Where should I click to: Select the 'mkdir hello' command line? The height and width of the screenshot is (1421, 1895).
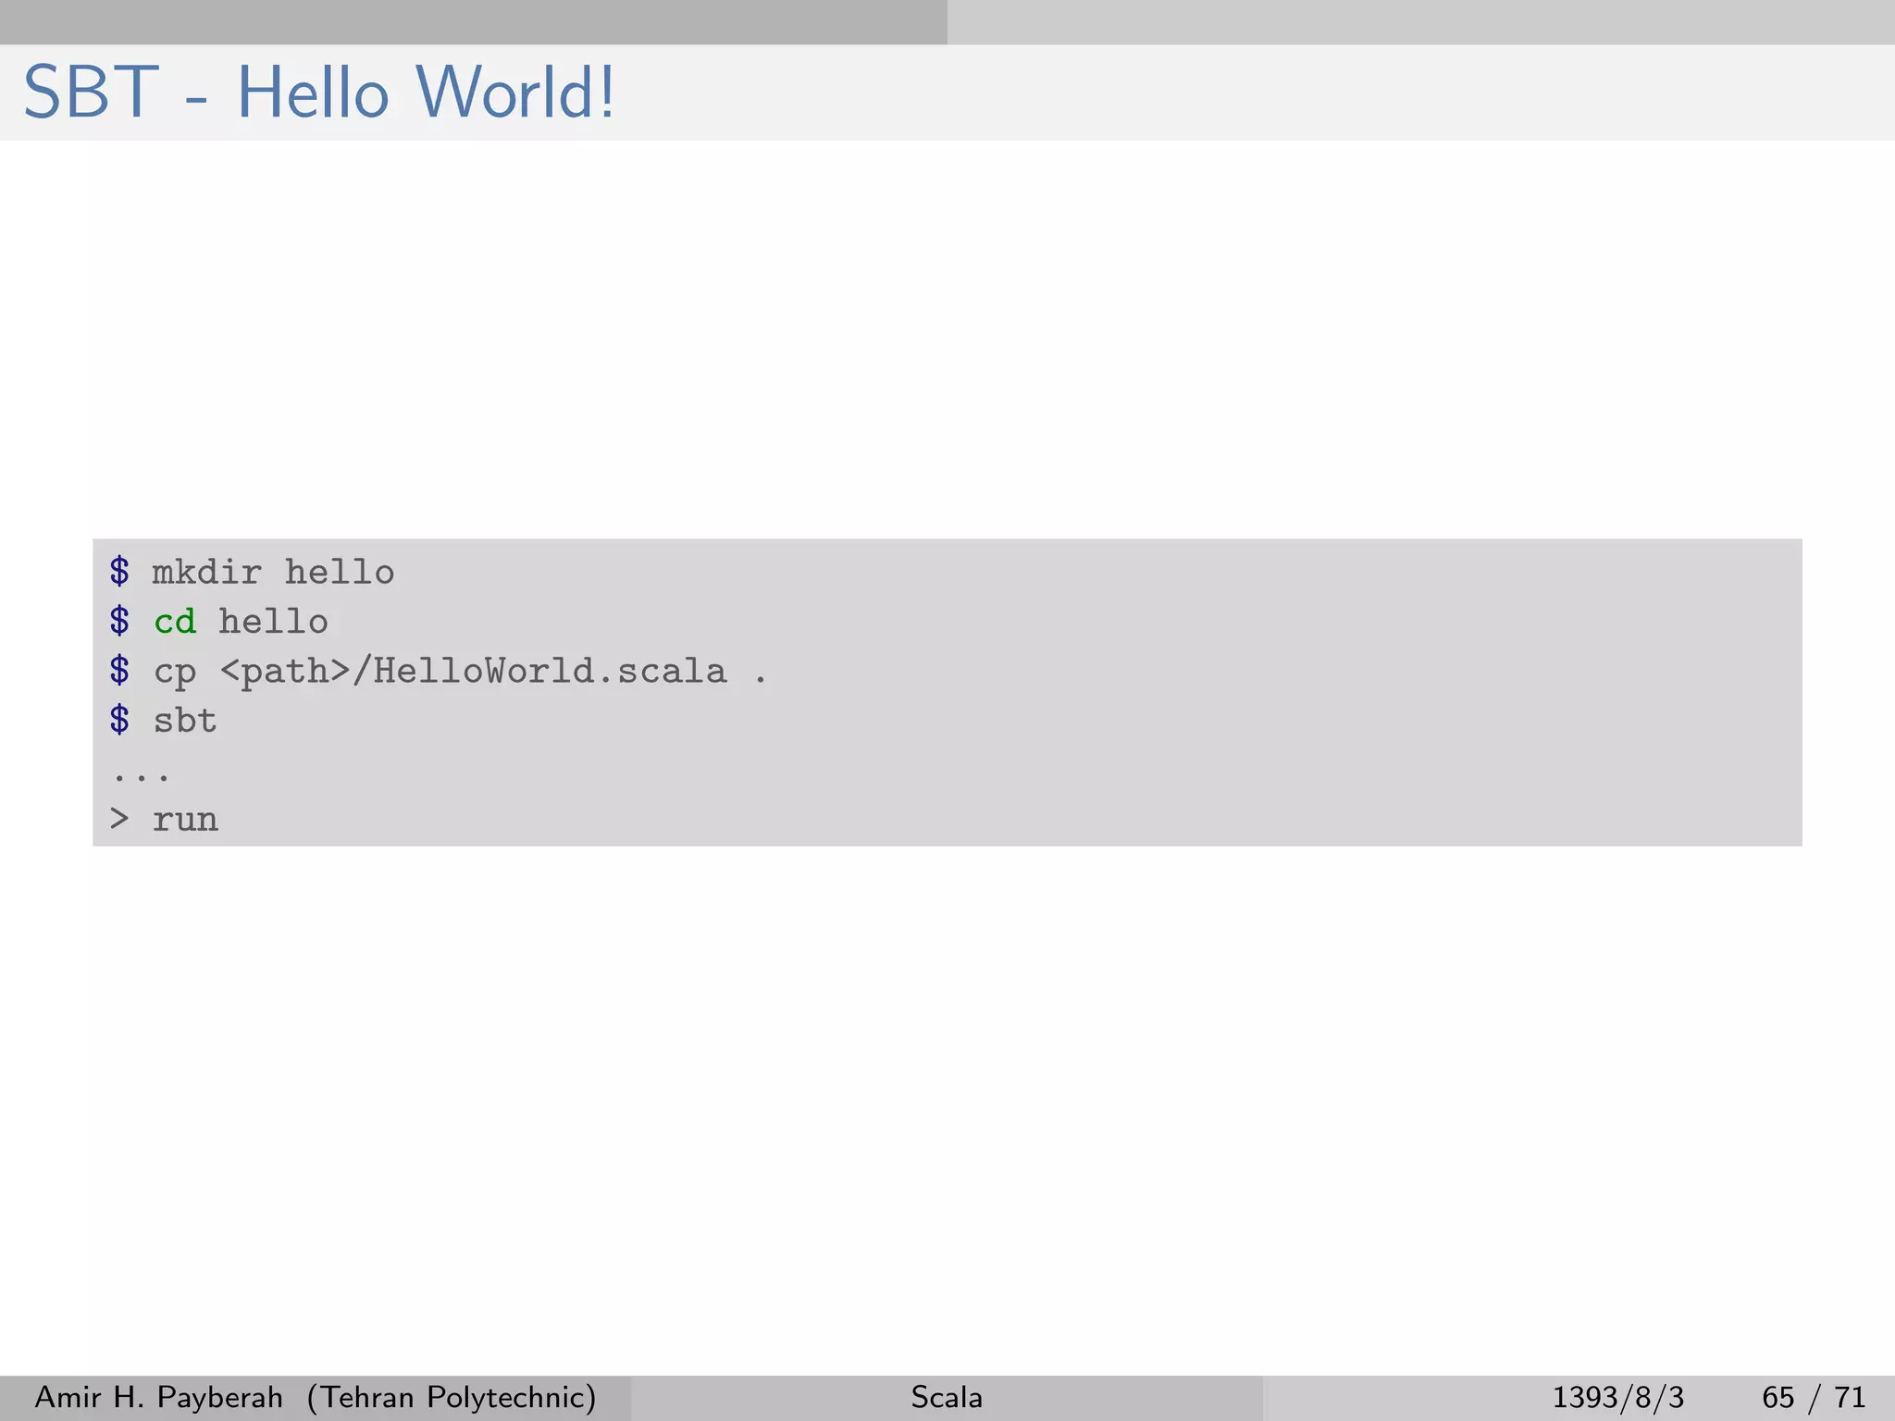tap(252, 572)
